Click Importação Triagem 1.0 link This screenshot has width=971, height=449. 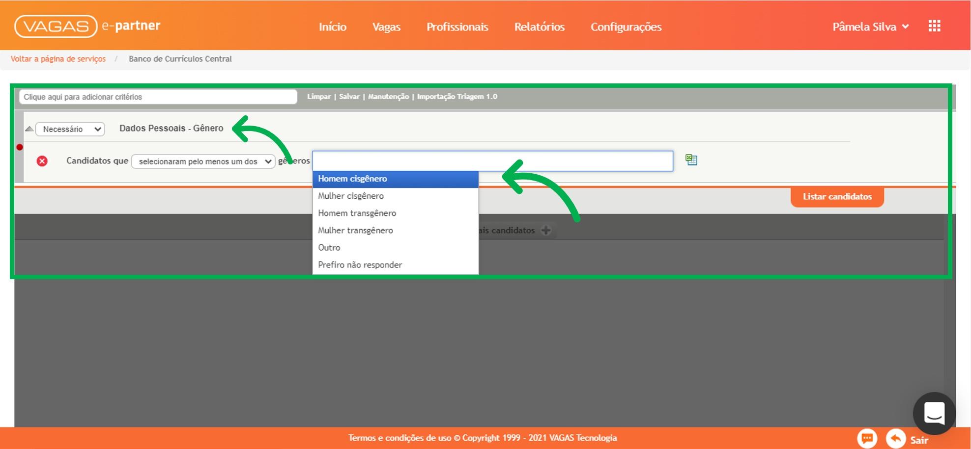click(457, 97)
